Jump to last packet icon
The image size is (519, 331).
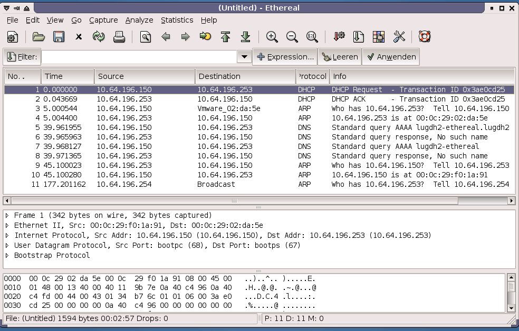245,37
